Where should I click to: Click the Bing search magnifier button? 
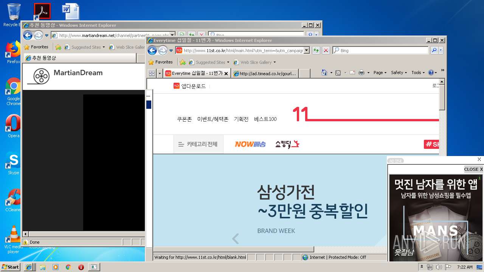pos(434,50)
